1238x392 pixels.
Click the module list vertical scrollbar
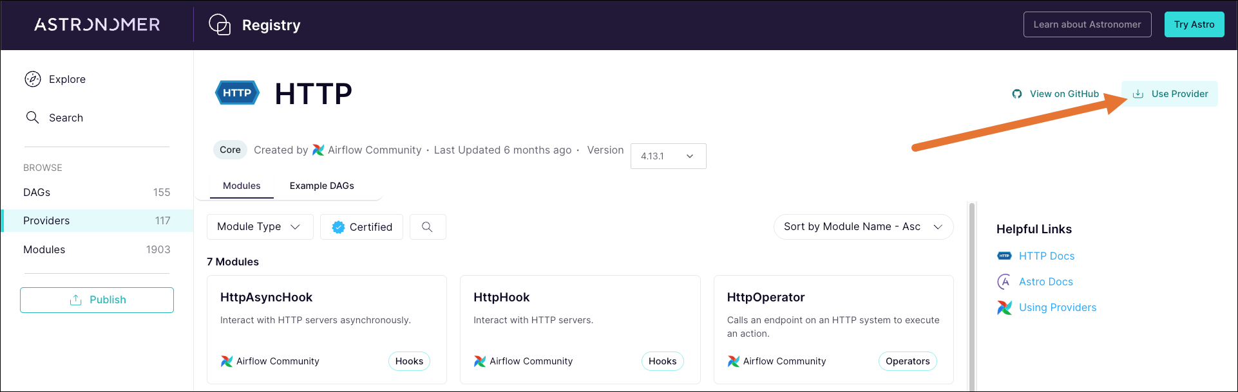coord(972,296)
